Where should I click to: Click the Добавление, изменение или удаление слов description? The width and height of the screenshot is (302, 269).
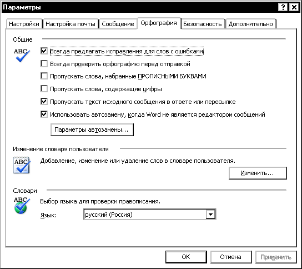point(138,161)
